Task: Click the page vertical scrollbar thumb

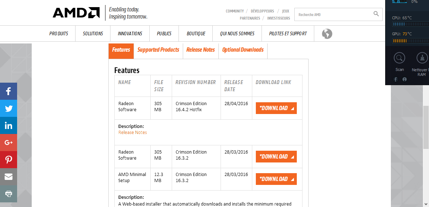Action: pos(426,127)
